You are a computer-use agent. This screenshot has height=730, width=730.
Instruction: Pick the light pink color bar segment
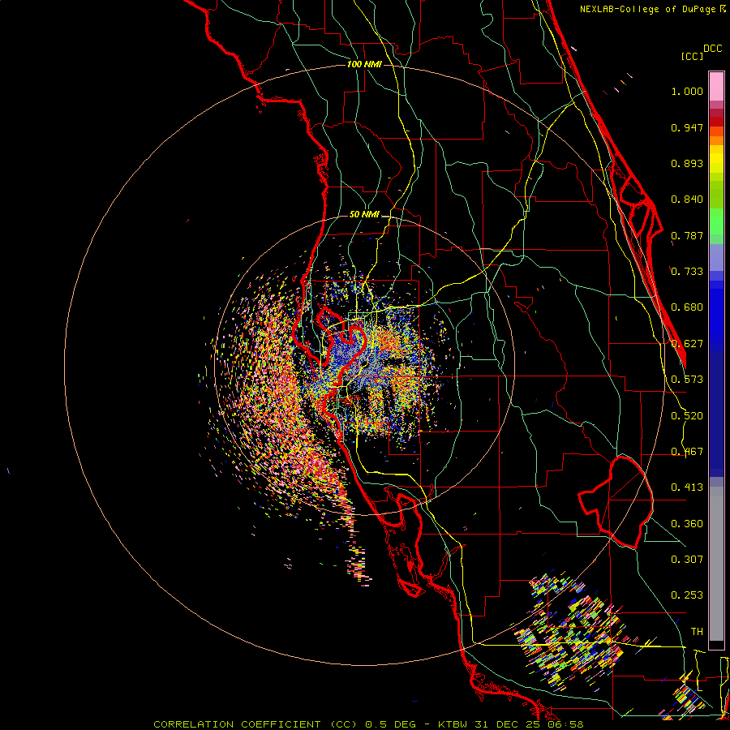pyautogui.click(x=716, y=86)
